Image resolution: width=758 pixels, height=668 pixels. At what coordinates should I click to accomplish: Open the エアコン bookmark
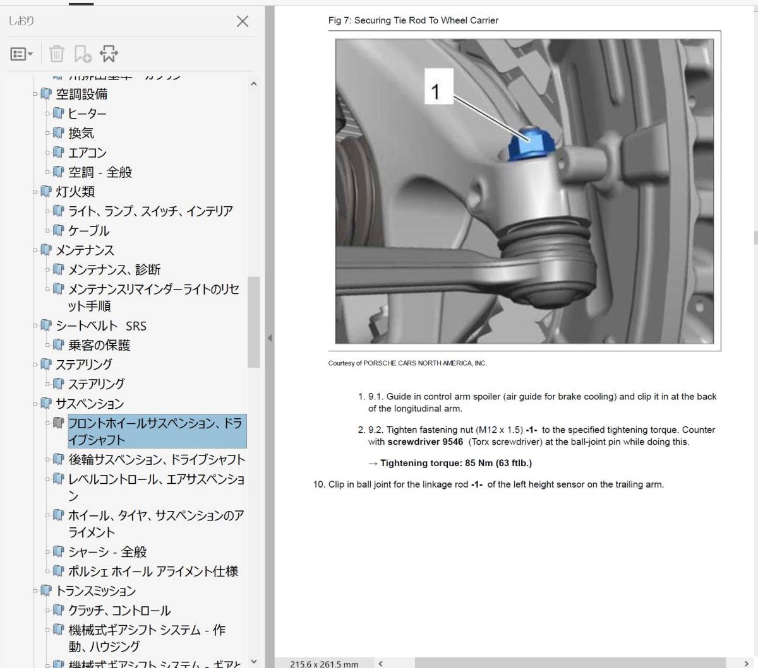click(x=87, y=153)
